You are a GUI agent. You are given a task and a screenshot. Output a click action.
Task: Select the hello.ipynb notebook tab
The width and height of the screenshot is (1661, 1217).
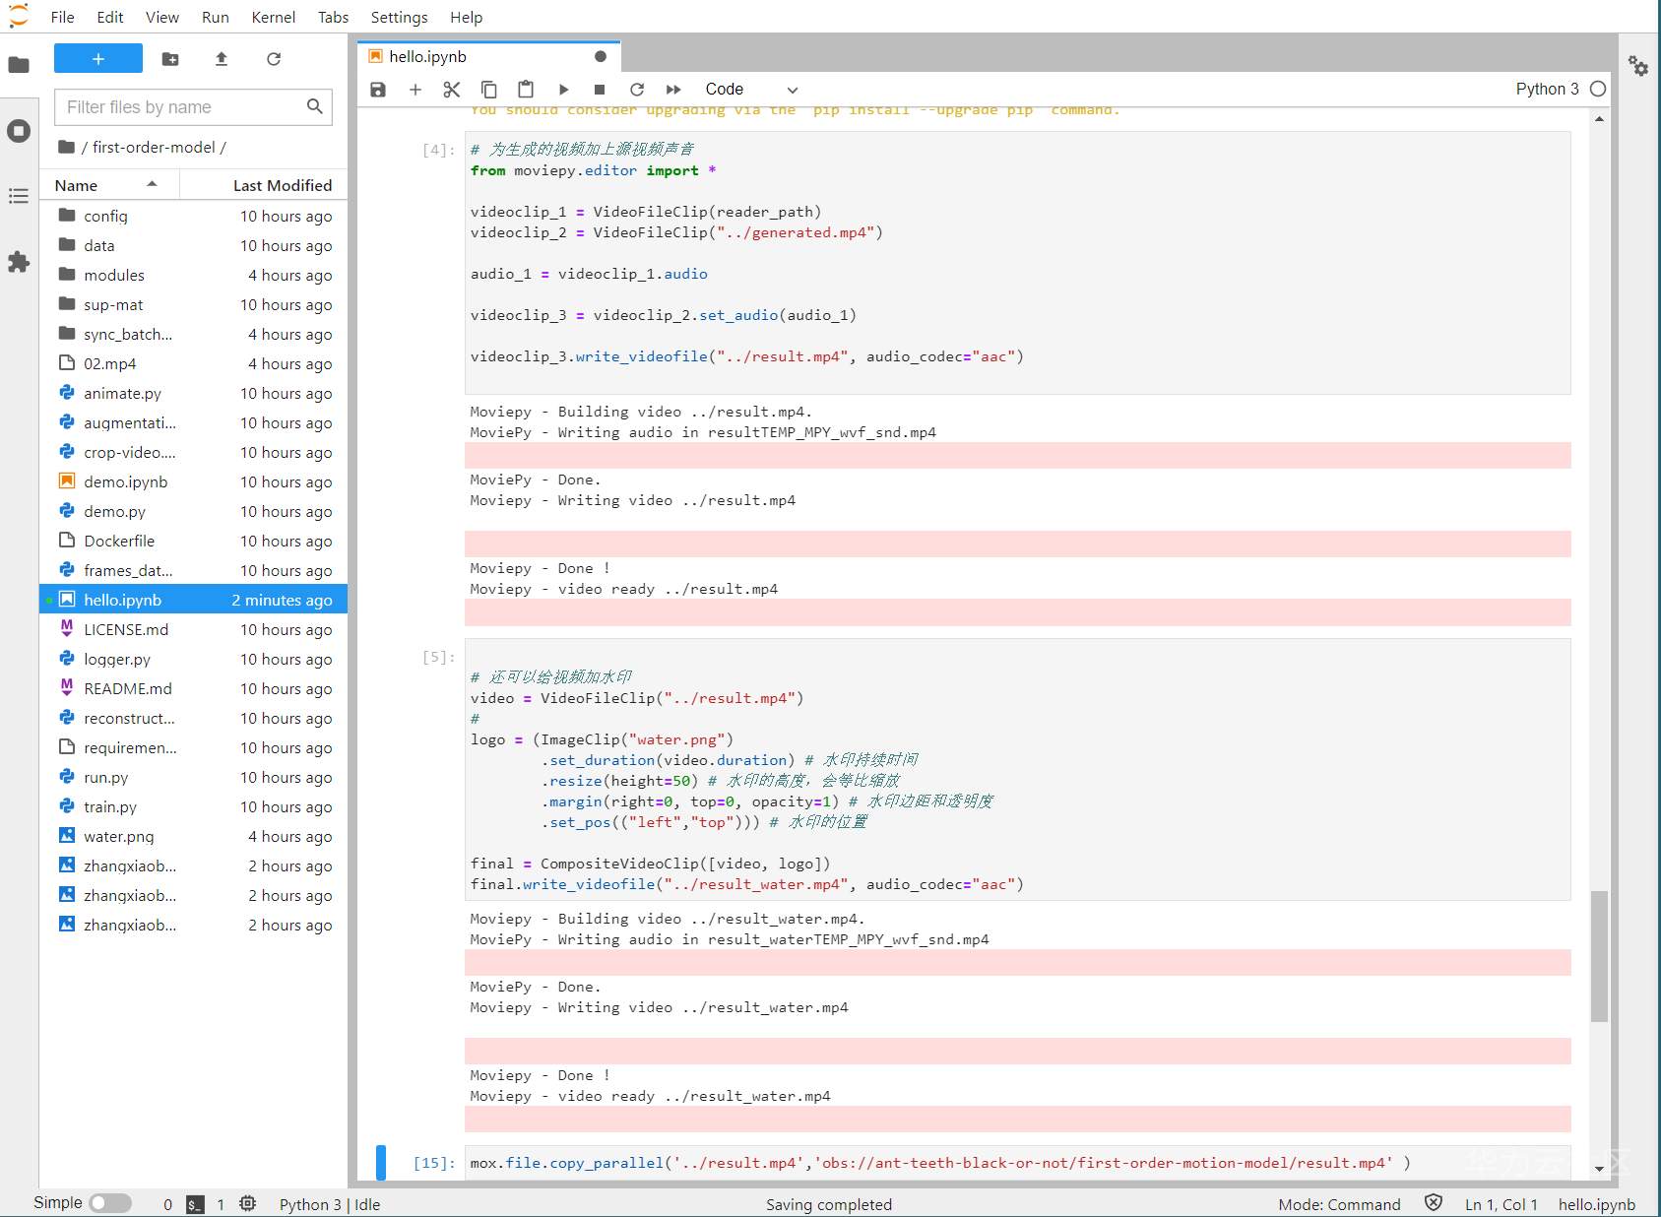(x=427, y=57)
